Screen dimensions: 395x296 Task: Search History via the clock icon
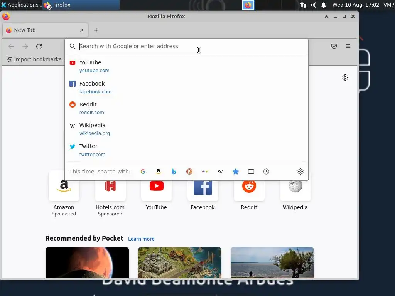[x=266, y=172]
